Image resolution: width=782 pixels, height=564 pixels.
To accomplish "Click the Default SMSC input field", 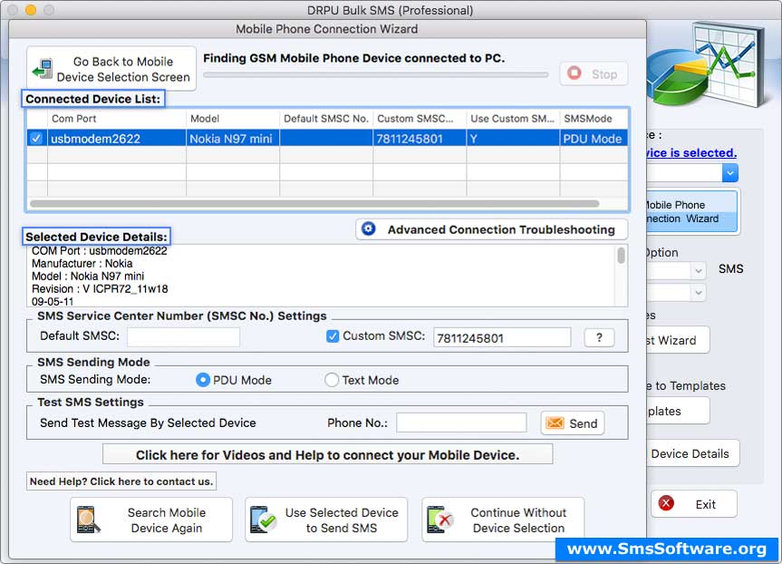I will (184, 336).
